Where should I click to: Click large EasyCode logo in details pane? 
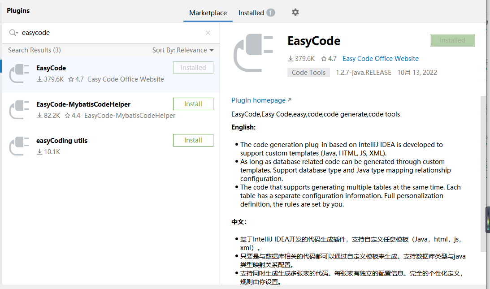click(x=253, y=53)
